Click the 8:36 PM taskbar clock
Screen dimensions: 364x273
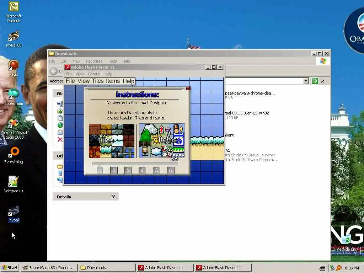pyautogui.click(x=352, y=268)
